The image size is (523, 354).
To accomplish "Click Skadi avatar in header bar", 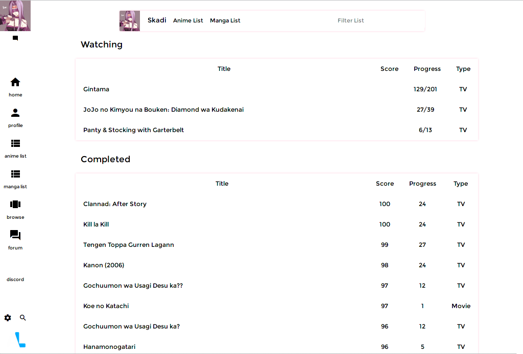I will (130, 21).
